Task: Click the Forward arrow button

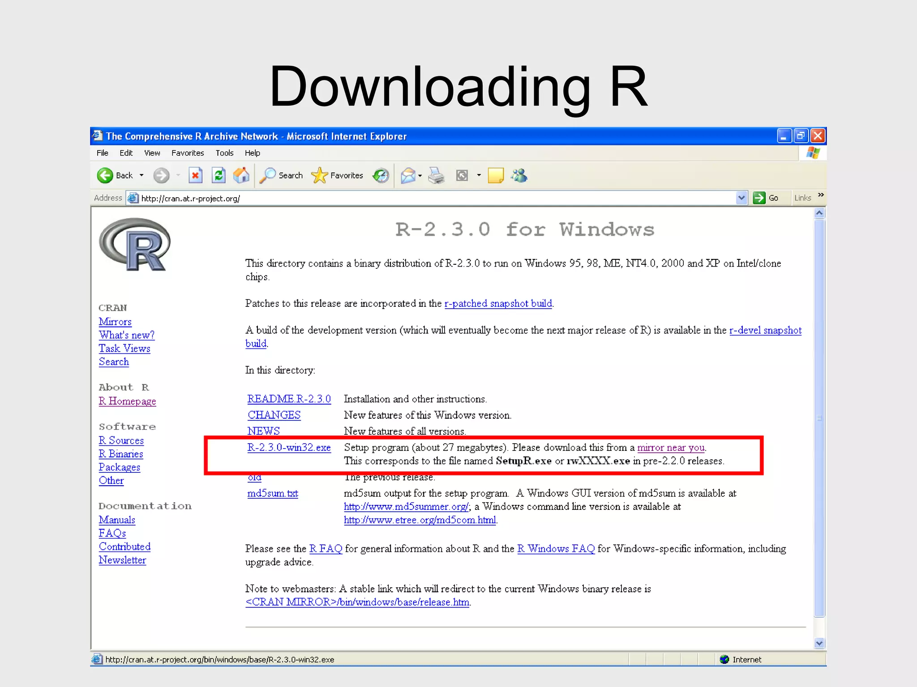Action: click(x=161, y=175)
